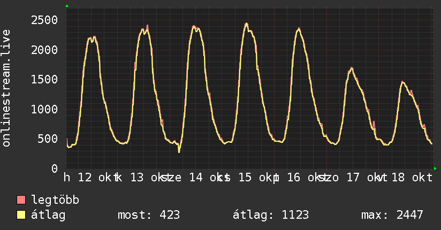Image resolution: width=441 pixels, height=230 pixels.
Task: Click the green arrow atop the y-axis
Action: 67,6
